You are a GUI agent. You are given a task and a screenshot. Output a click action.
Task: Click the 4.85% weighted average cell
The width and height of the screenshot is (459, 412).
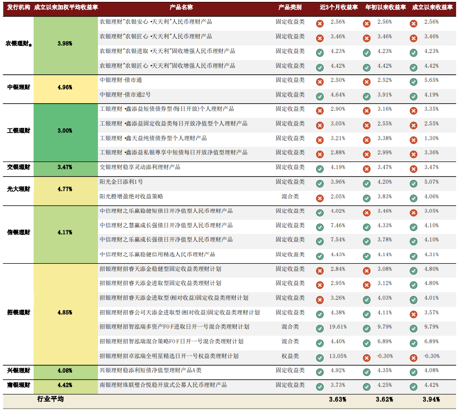66,314
